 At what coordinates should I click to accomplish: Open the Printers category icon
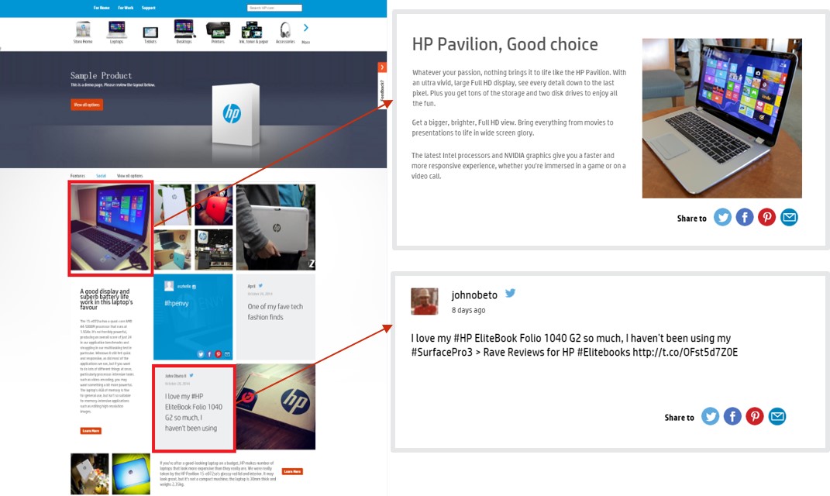(x=218, y=31)
